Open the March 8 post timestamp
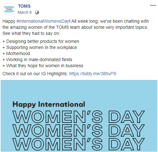Image resolution: width=158 pixels, height=152 pixels. (25, 12)
